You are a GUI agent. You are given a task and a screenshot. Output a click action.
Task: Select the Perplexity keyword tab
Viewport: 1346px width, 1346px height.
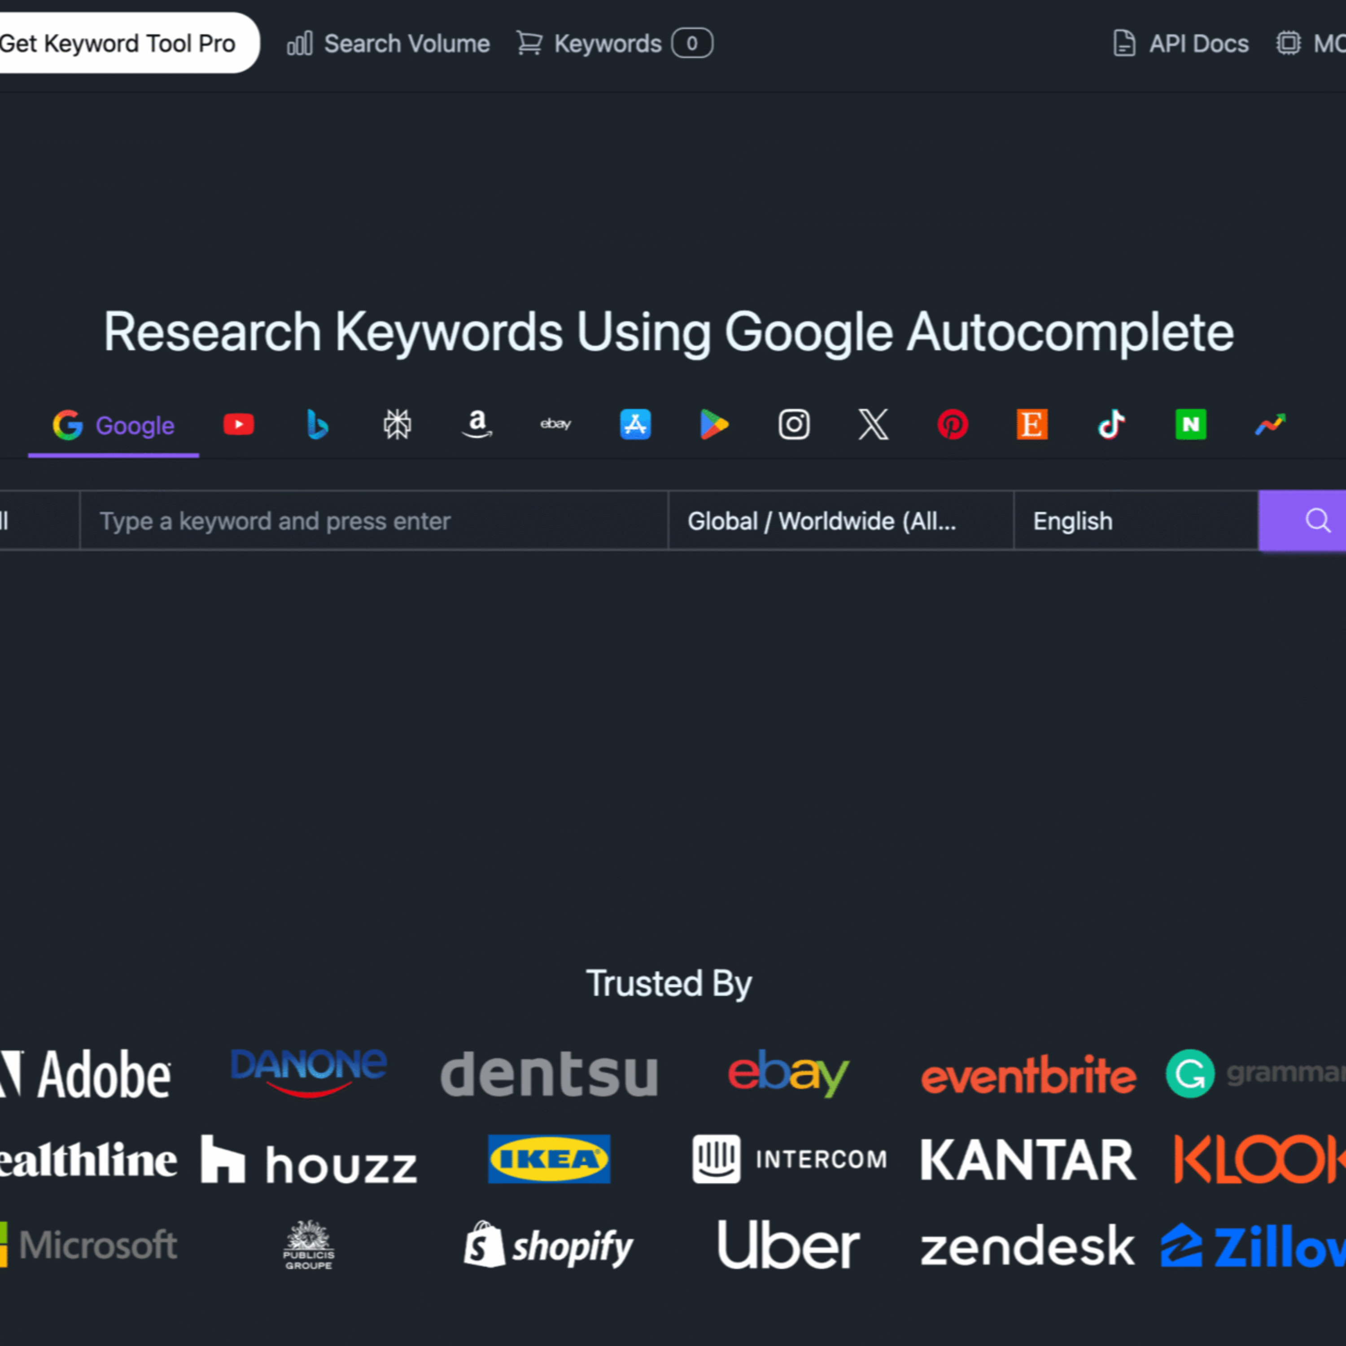397,424
